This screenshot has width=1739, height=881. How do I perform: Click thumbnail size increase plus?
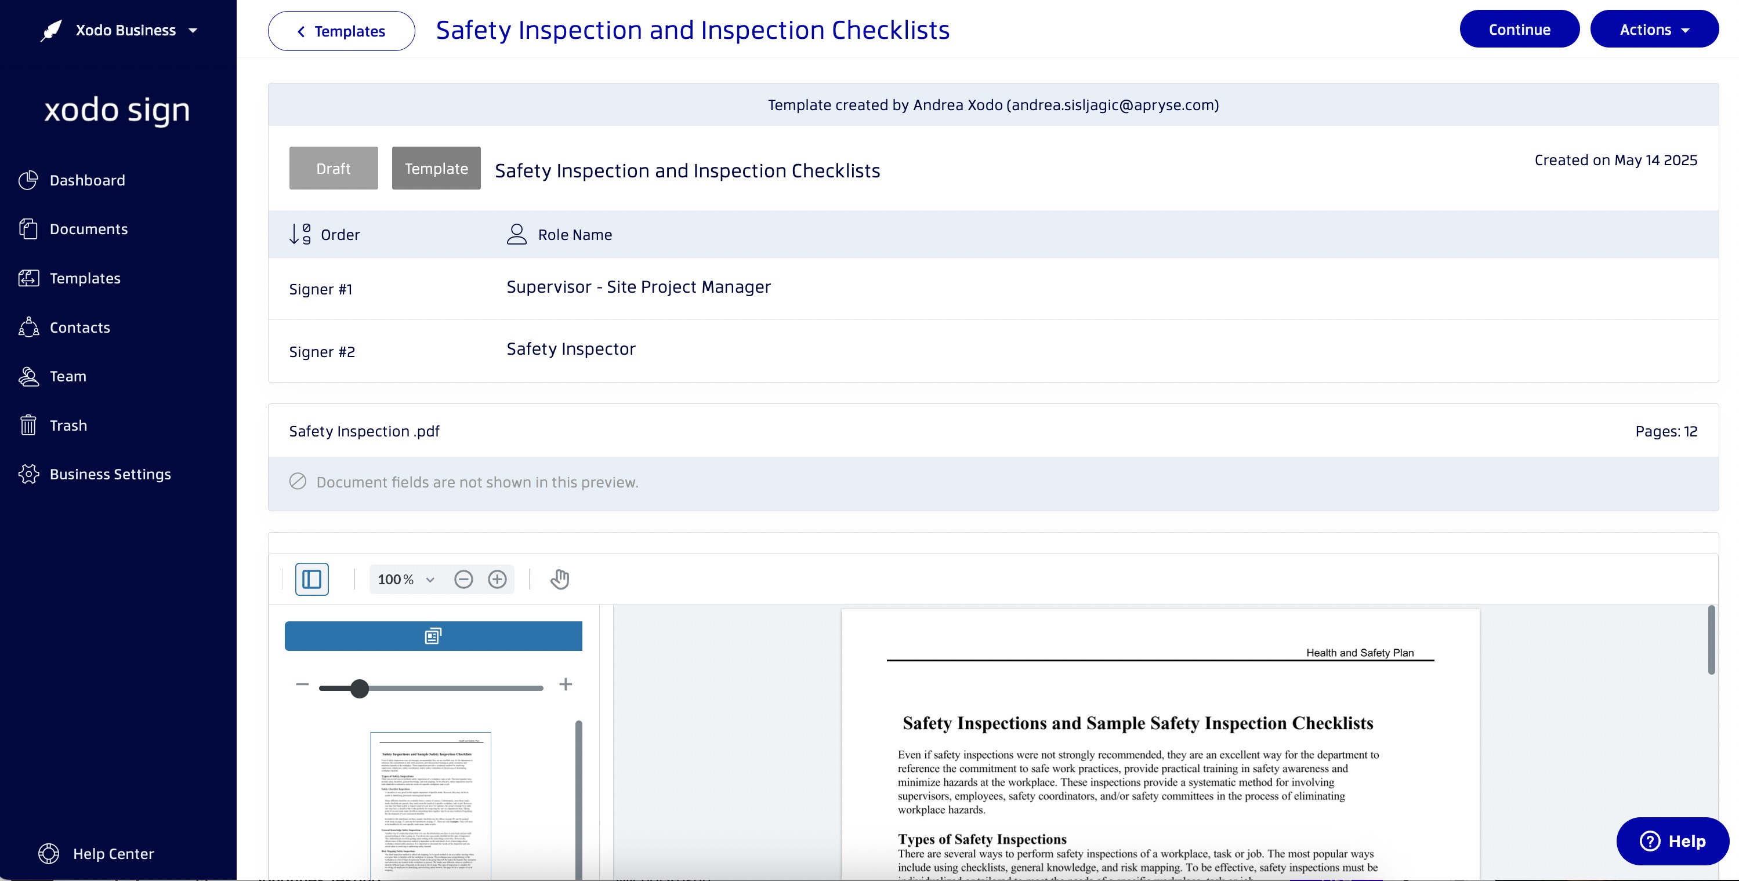[566, 685]
